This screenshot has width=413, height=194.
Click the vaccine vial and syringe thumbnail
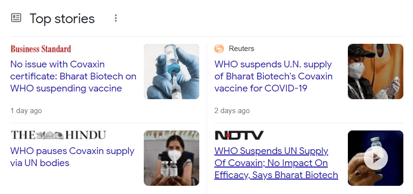[x=171, y=72]
